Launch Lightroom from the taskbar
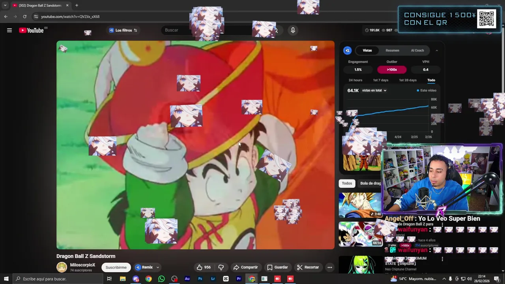Image resolution: width=505 pixels, height=284 pixels. [213, 279]
